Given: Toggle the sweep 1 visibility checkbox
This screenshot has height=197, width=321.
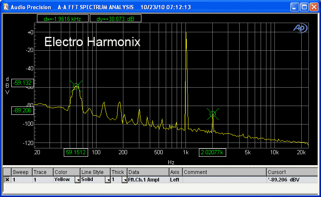Looking at the screenshot, I should (x=7, y=180).
